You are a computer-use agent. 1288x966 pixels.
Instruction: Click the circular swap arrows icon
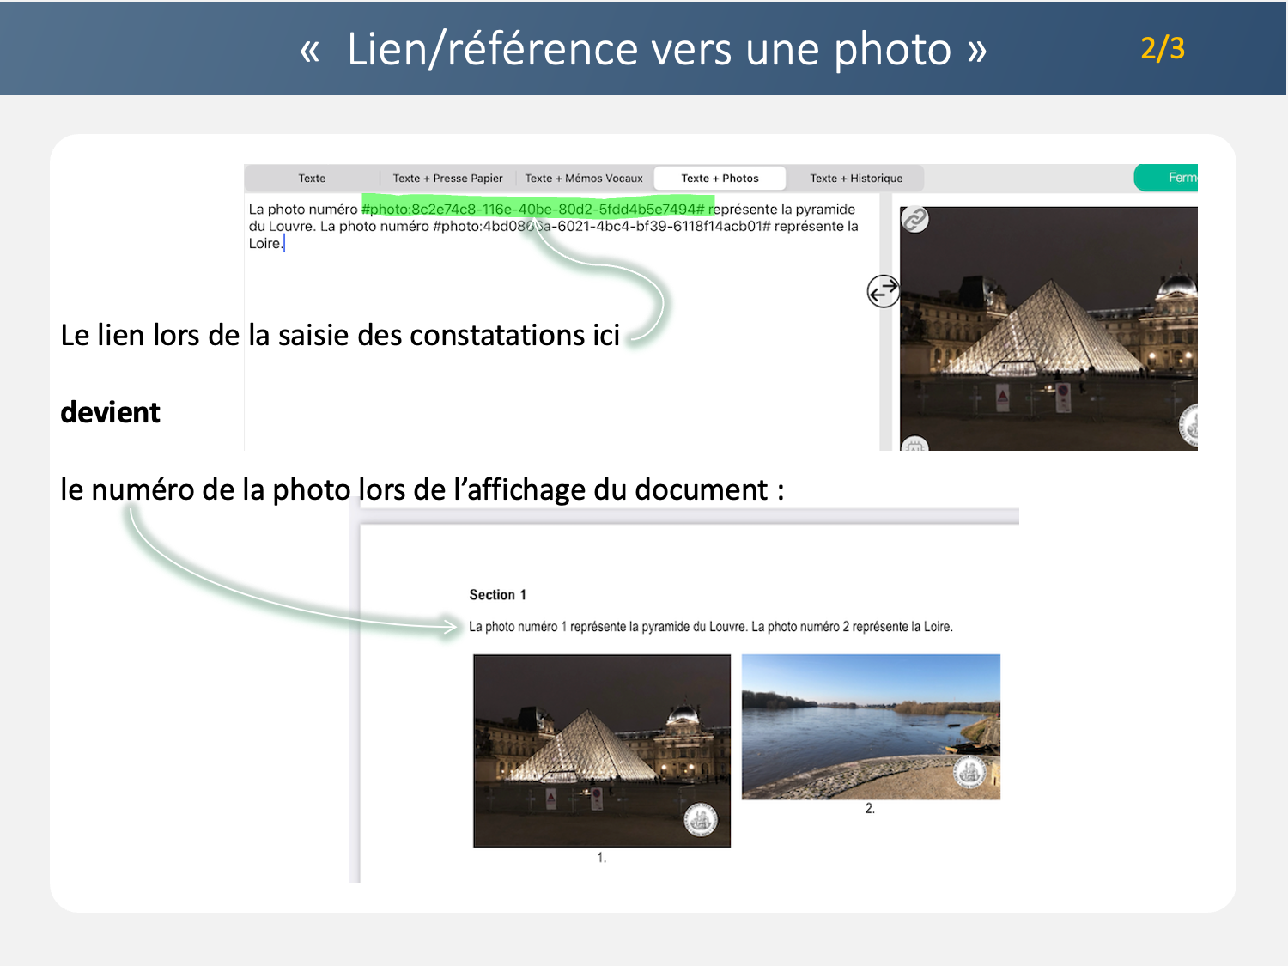pyautogui.click(x=883, y=291)
